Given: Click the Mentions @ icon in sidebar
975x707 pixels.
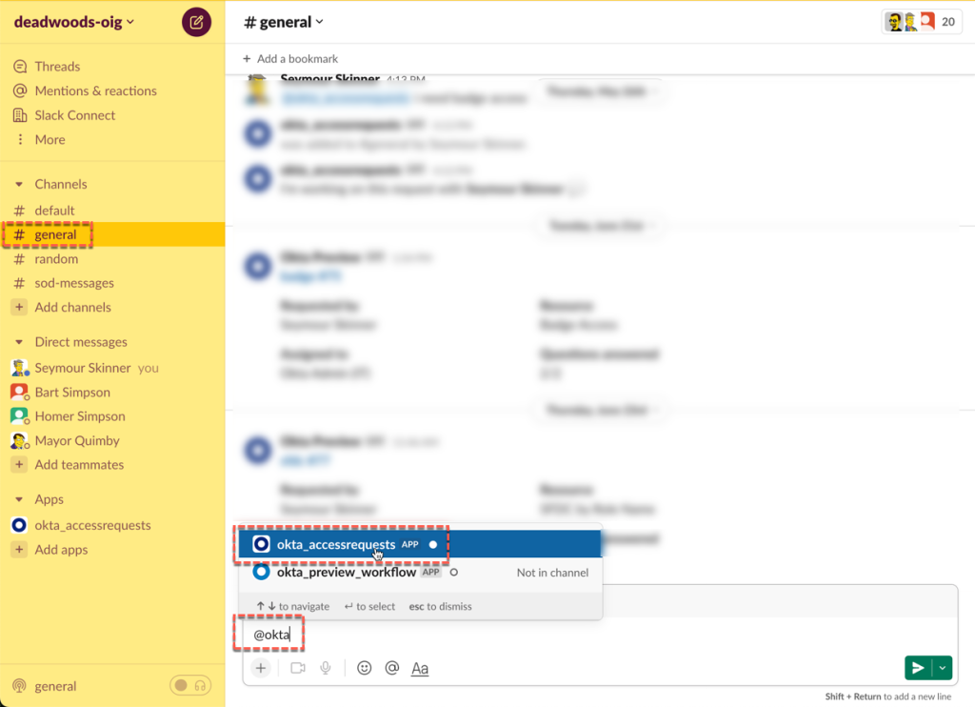Looking at the screenshot, I should coord(20,91).
